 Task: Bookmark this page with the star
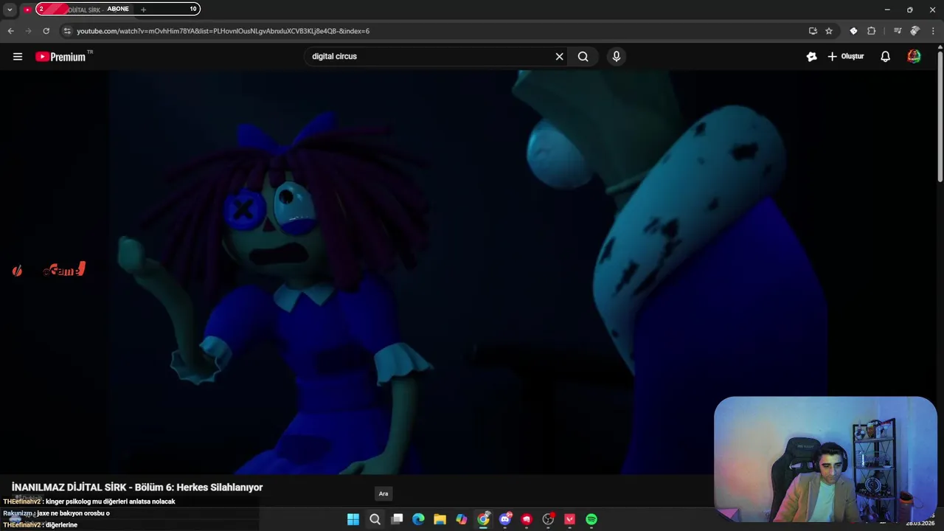tap(829, 31)
